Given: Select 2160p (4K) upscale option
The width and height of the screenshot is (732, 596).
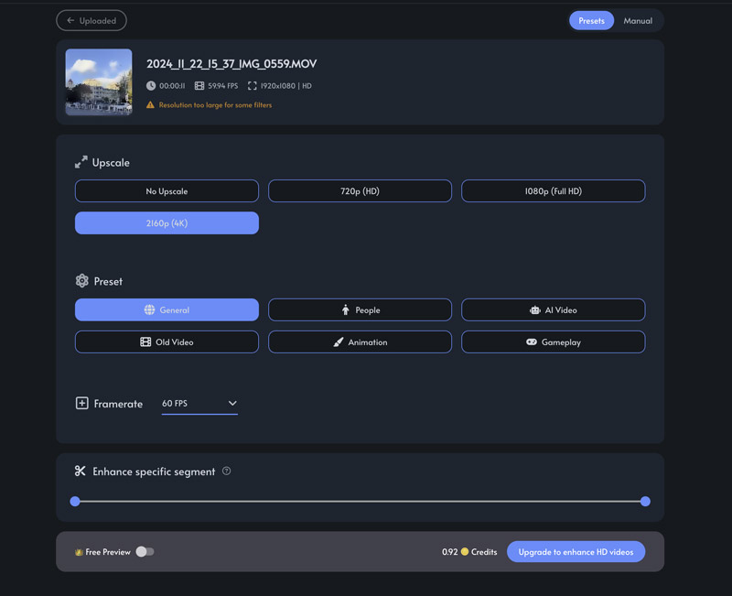Looking at the screenshot, I should [167, 223].
